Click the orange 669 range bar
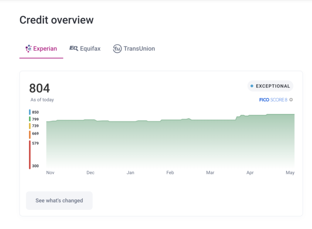Viewport: 312px width, 229px height. tap(30, 135)
